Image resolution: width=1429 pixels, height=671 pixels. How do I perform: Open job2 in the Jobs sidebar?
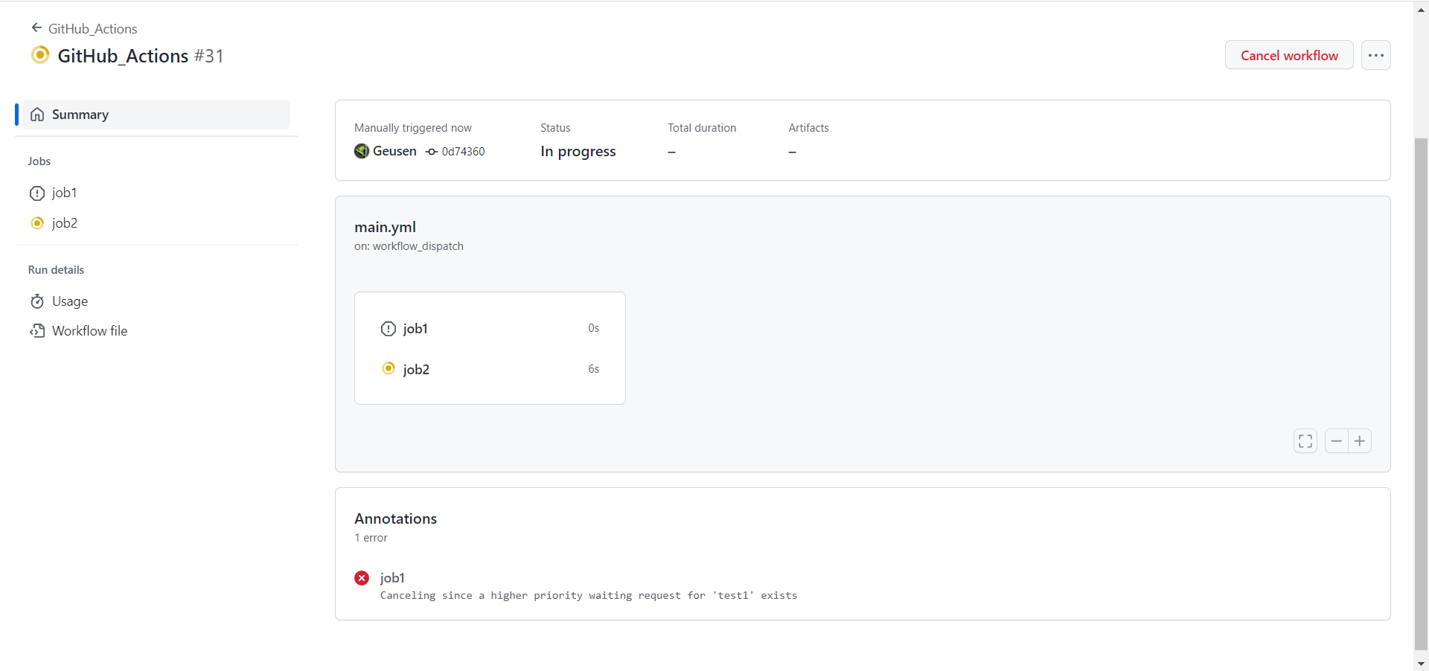point(65,223)
